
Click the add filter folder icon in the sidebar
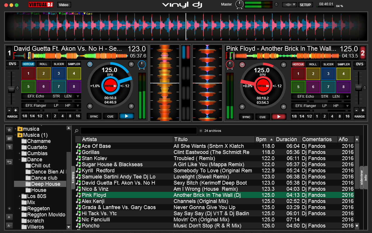(9, 147)
